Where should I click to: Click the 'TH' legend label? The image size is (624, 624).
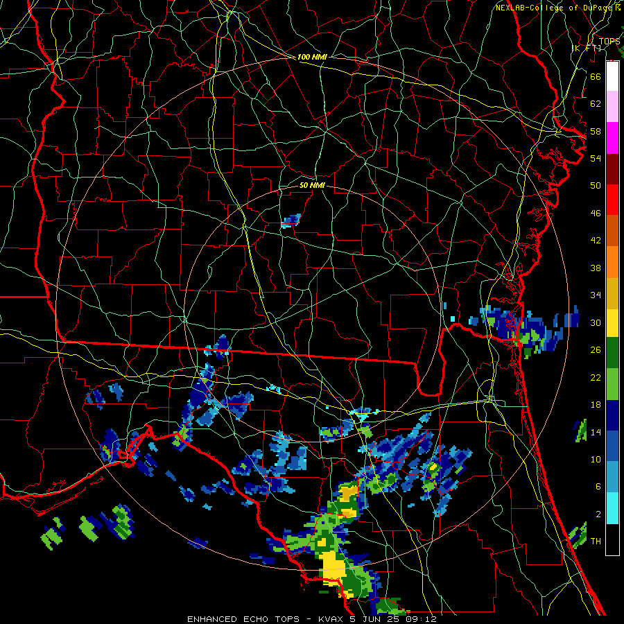pyautogui.click(x=596, y=541)
